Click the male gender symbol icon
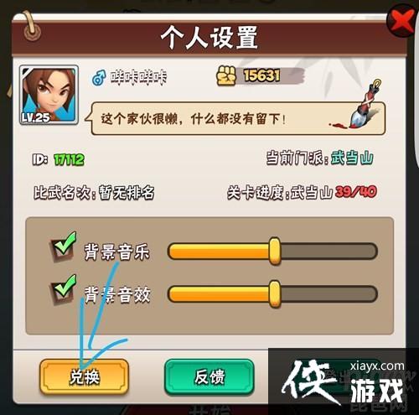The height and width of the screenshot is (415, 419). click(99, 78)
